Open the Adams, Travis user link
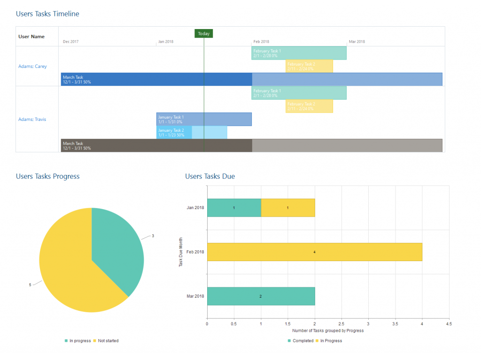The height and width of the screenshot is (353, 481). pos(32,119)
